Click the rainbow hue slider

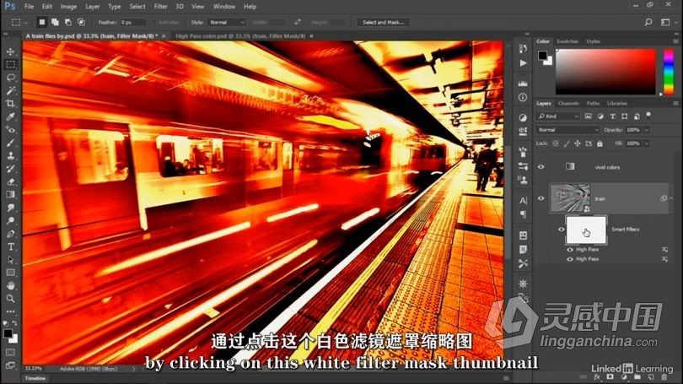(x=669, y=72)
